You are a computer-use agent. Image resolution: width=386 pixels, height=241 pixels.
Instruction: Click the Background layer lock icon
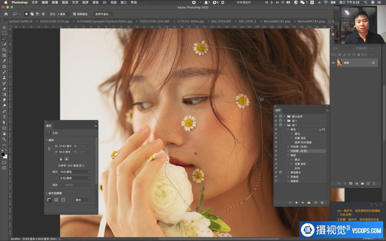click(x=373, y=63)
